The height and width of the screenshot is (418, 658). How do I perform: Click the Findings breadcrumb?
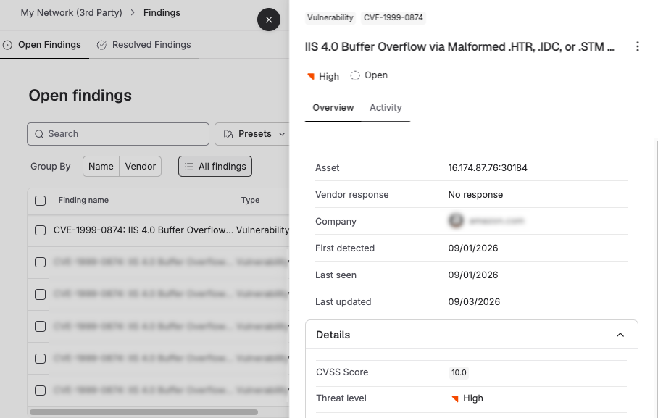pyautogui.click(x=162, y=13)
